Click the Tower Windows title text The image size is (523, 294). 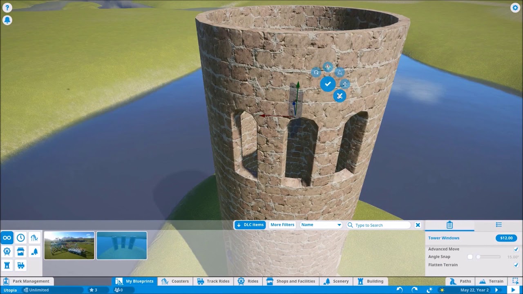tap(444, 238)
